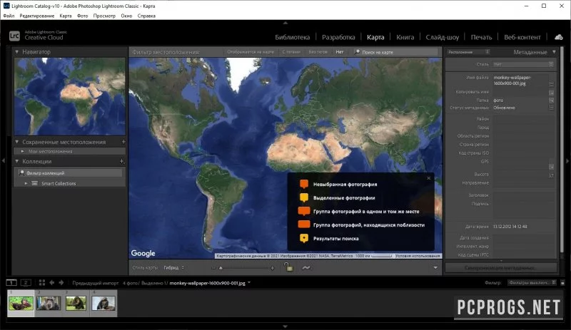Collapse the Коллекции panel

(16, 161)
